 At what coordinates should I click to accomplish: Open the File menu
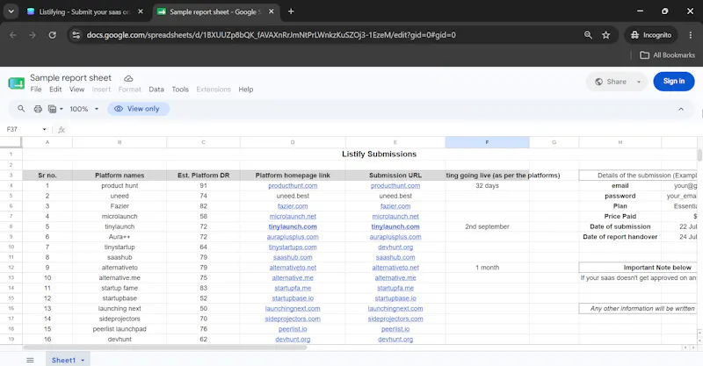(36, 90)
